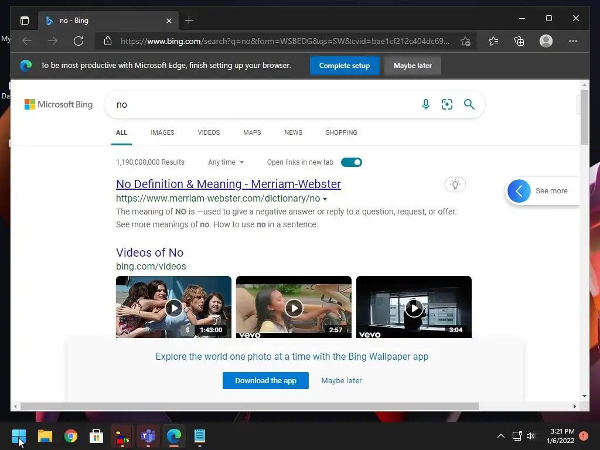Play the 3:04 vevo video
Viewport: 600px width, 450px height.
pos(414,307)
